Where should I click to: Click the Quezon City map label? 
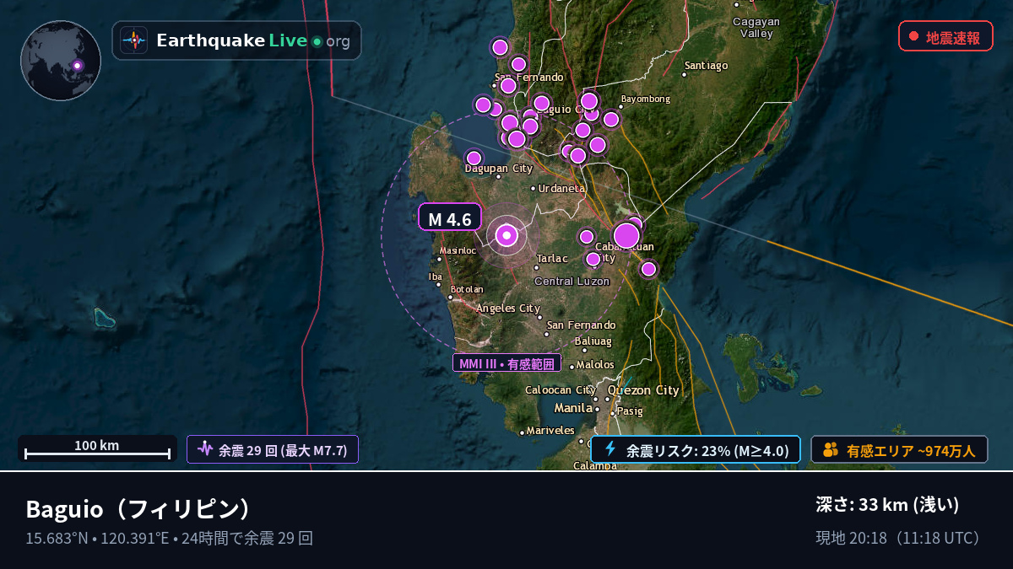pyautogui.click(x=643, y=390)
